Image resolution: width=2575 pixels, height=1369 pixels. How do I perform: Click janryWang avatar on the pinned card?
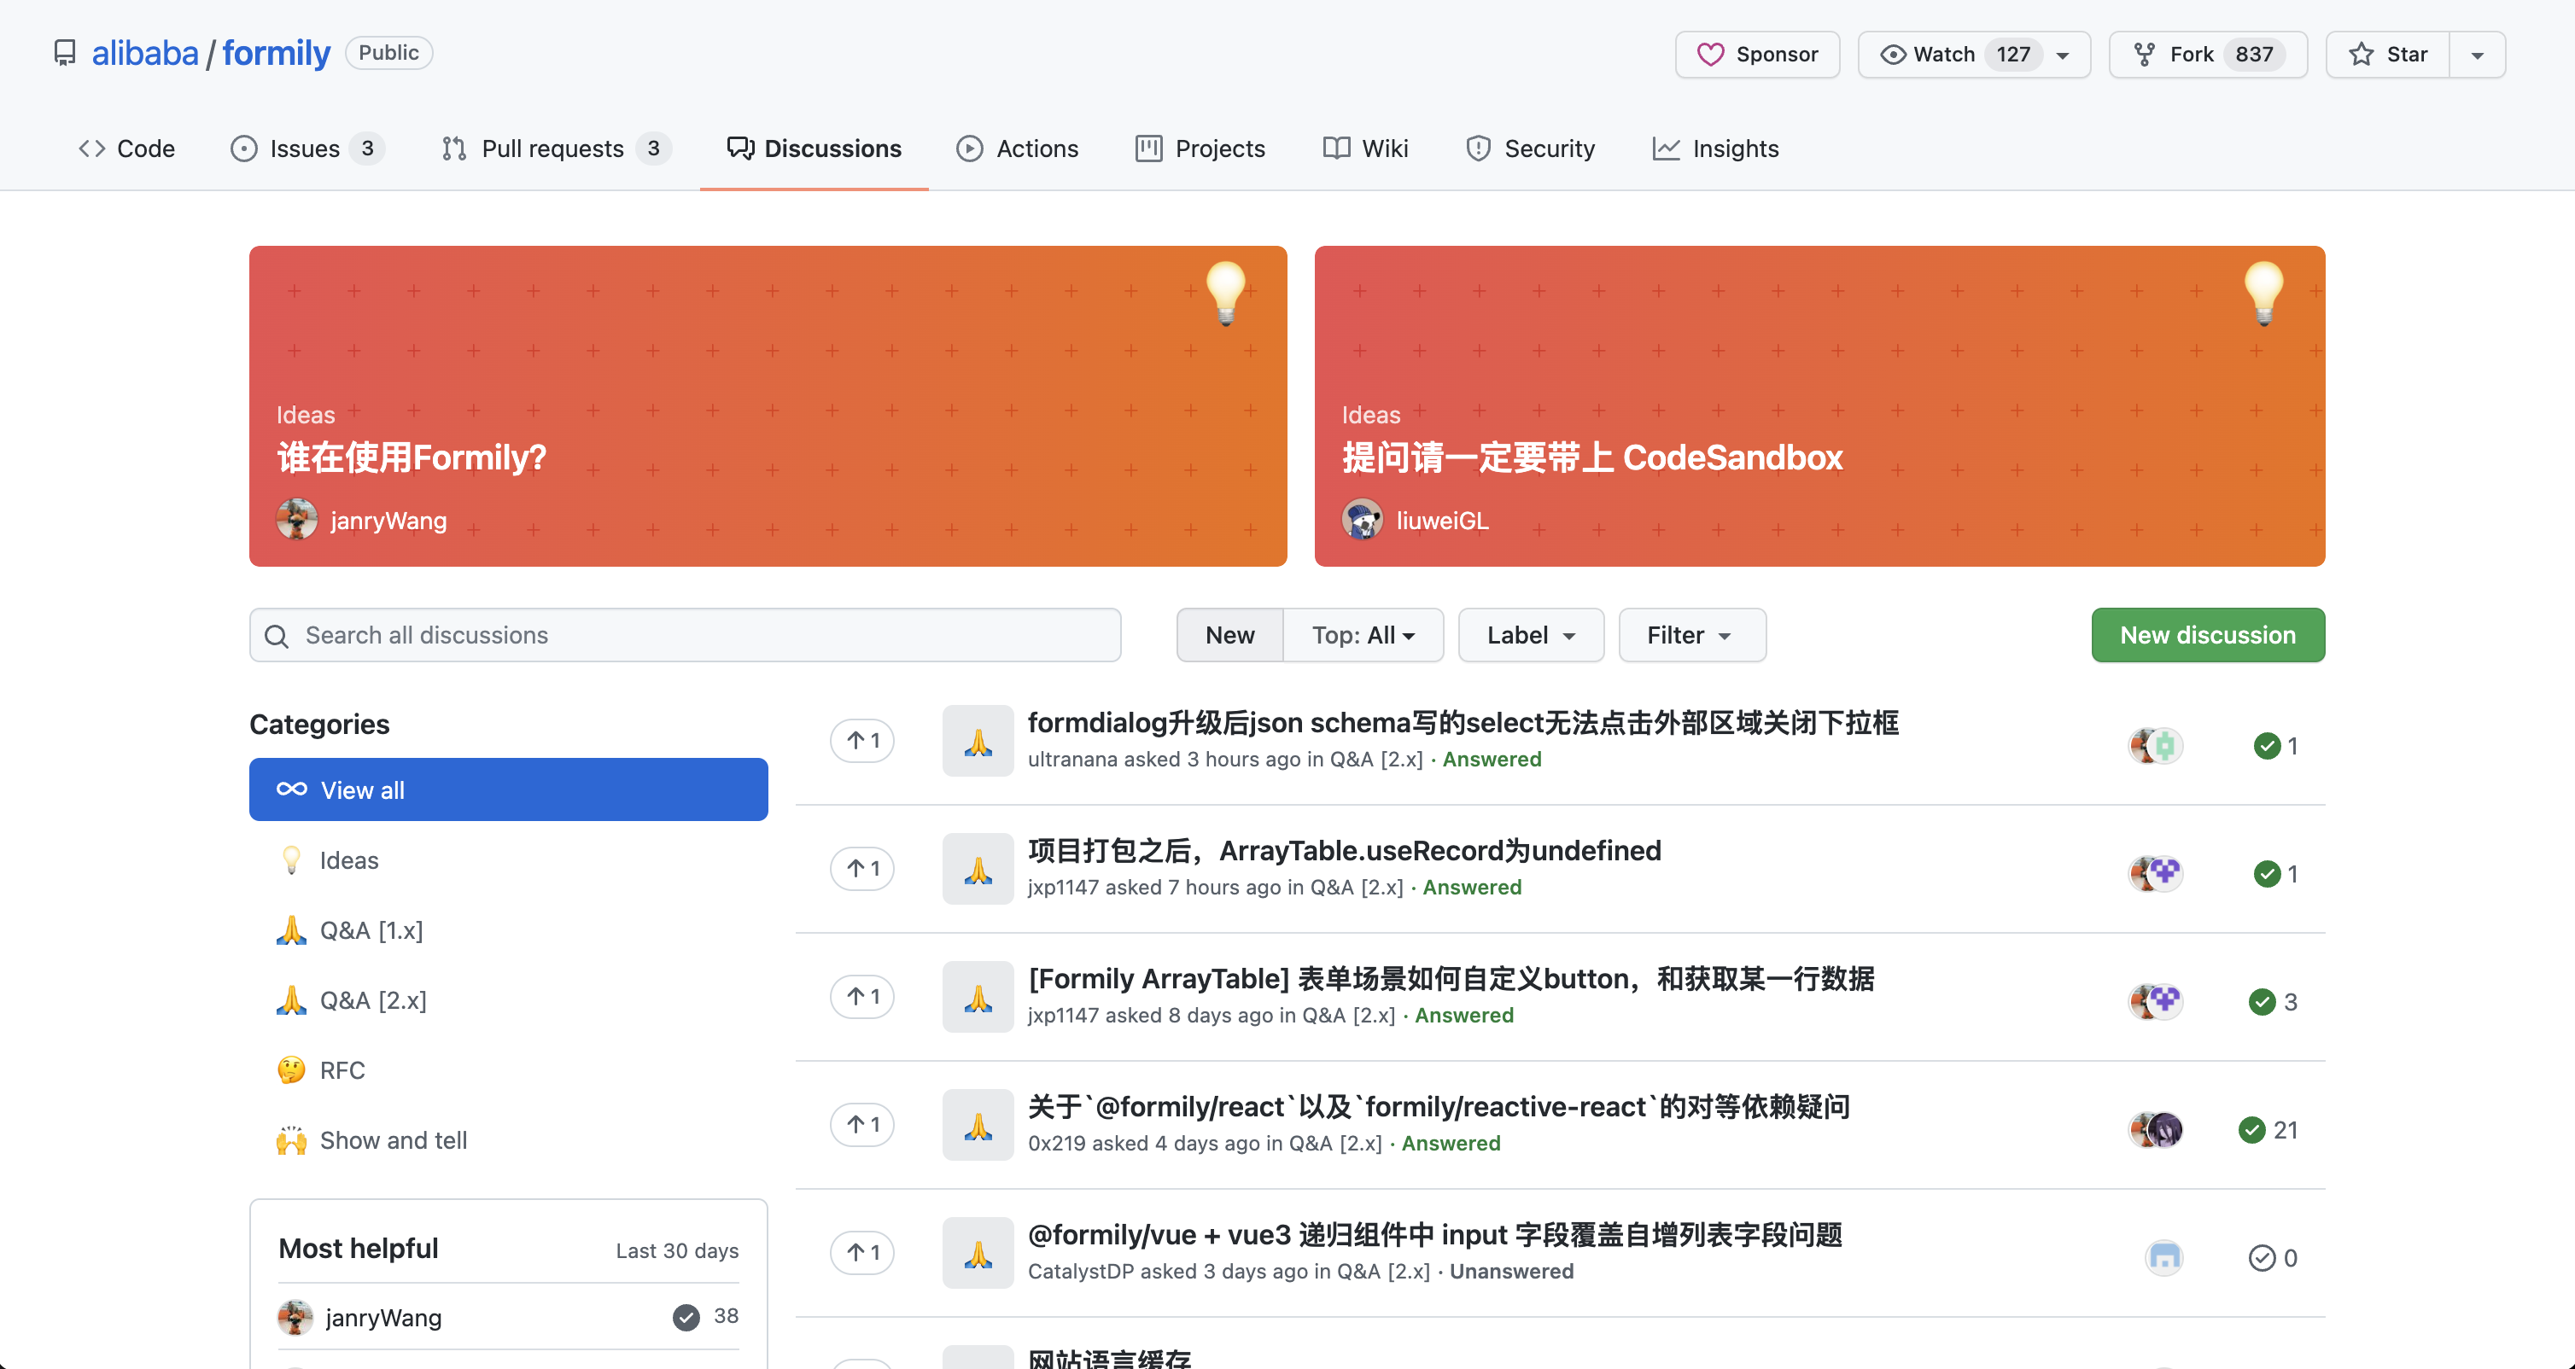coord(297,520)
